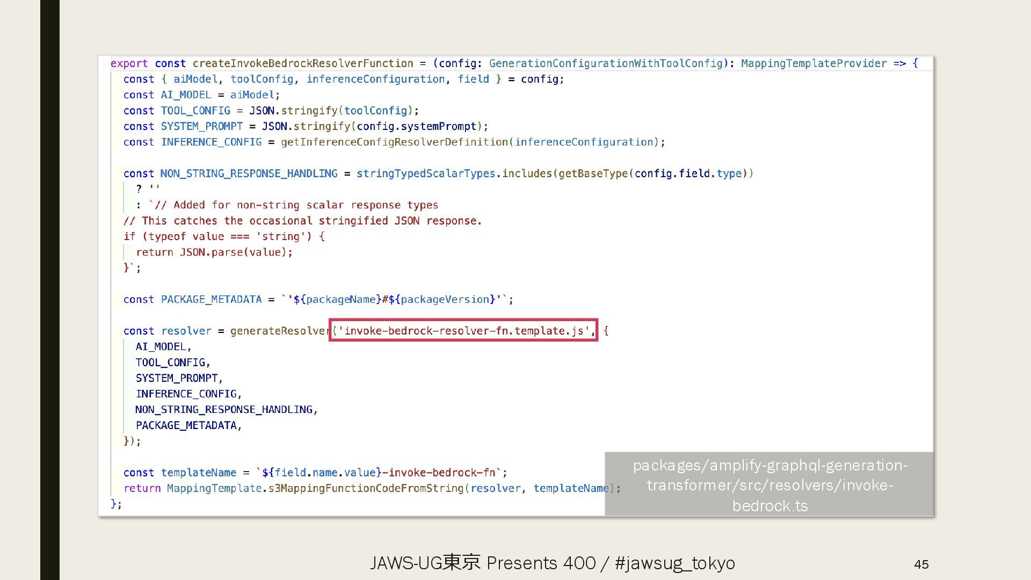Click the #jawsug_tokyo footer text

(x=674, y=563)
